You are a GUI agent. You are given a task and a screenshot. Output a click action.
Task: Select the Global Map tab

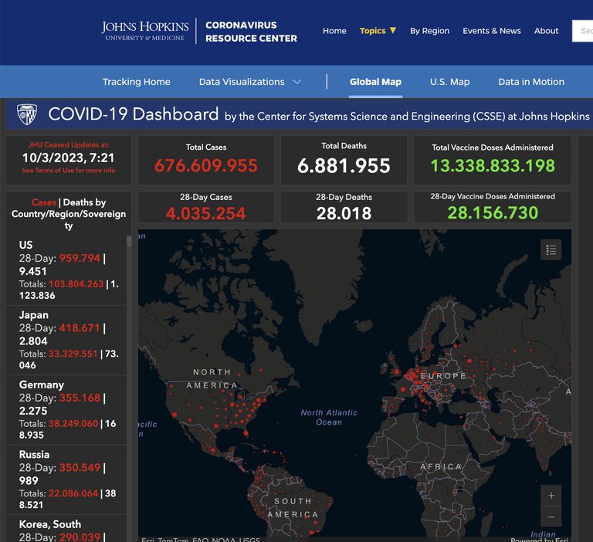click(x=375, y=82)
